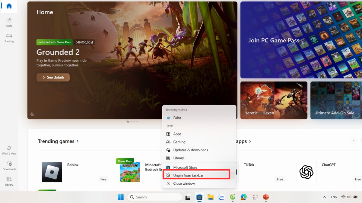Open Microsoft Edge from the taskbar
The width and height of the screenshot is (362, 203).
point(244,197)
